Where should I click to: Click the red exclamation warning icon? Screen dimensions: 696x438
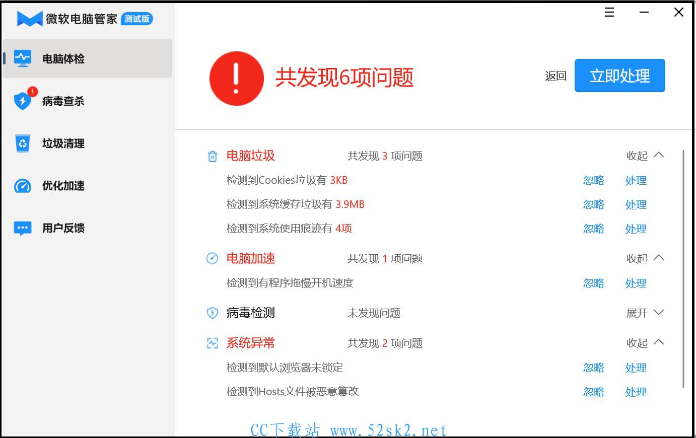(237, 78)
